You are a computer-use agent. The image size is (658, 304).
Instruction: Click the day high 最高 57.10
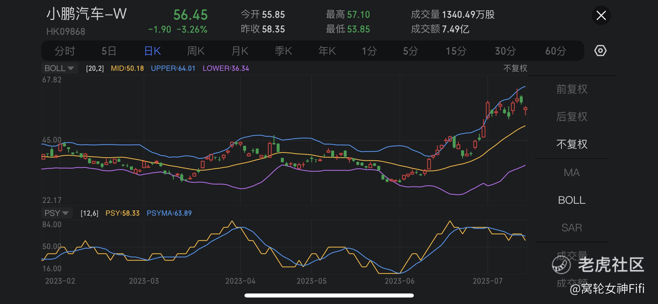pos(348,15)
